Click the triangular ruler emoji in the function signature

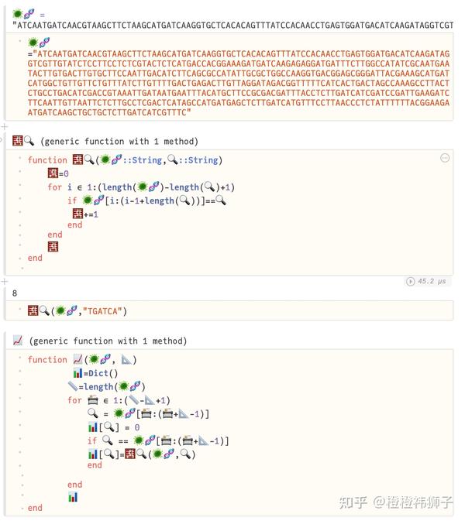point(129,359)
